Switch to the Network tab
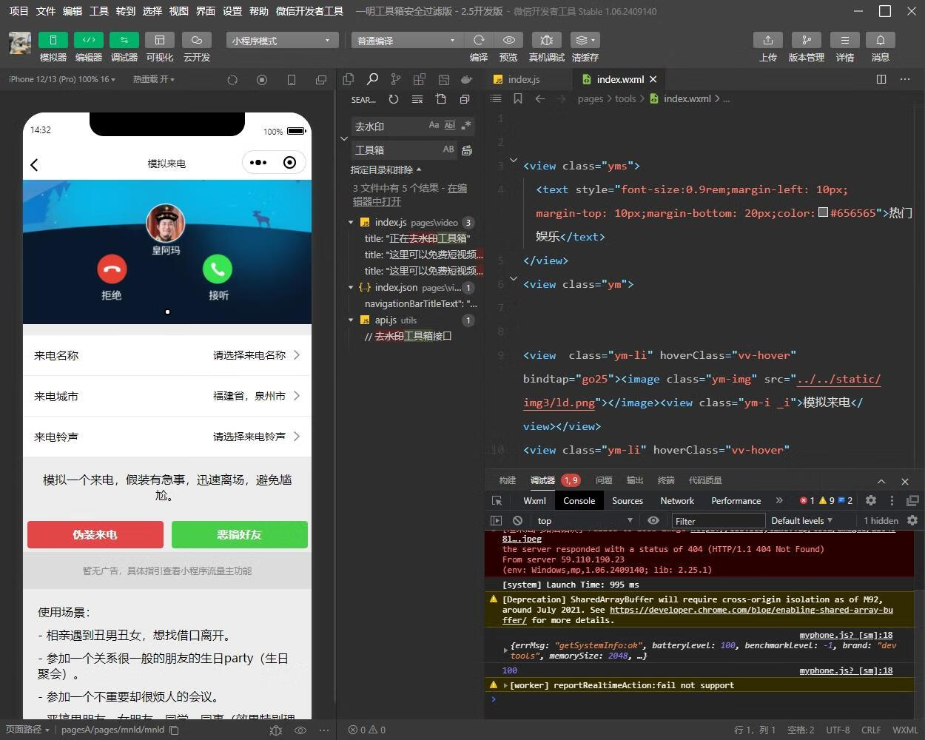Screen dimensions: 925x740 (x=676, y=500)
